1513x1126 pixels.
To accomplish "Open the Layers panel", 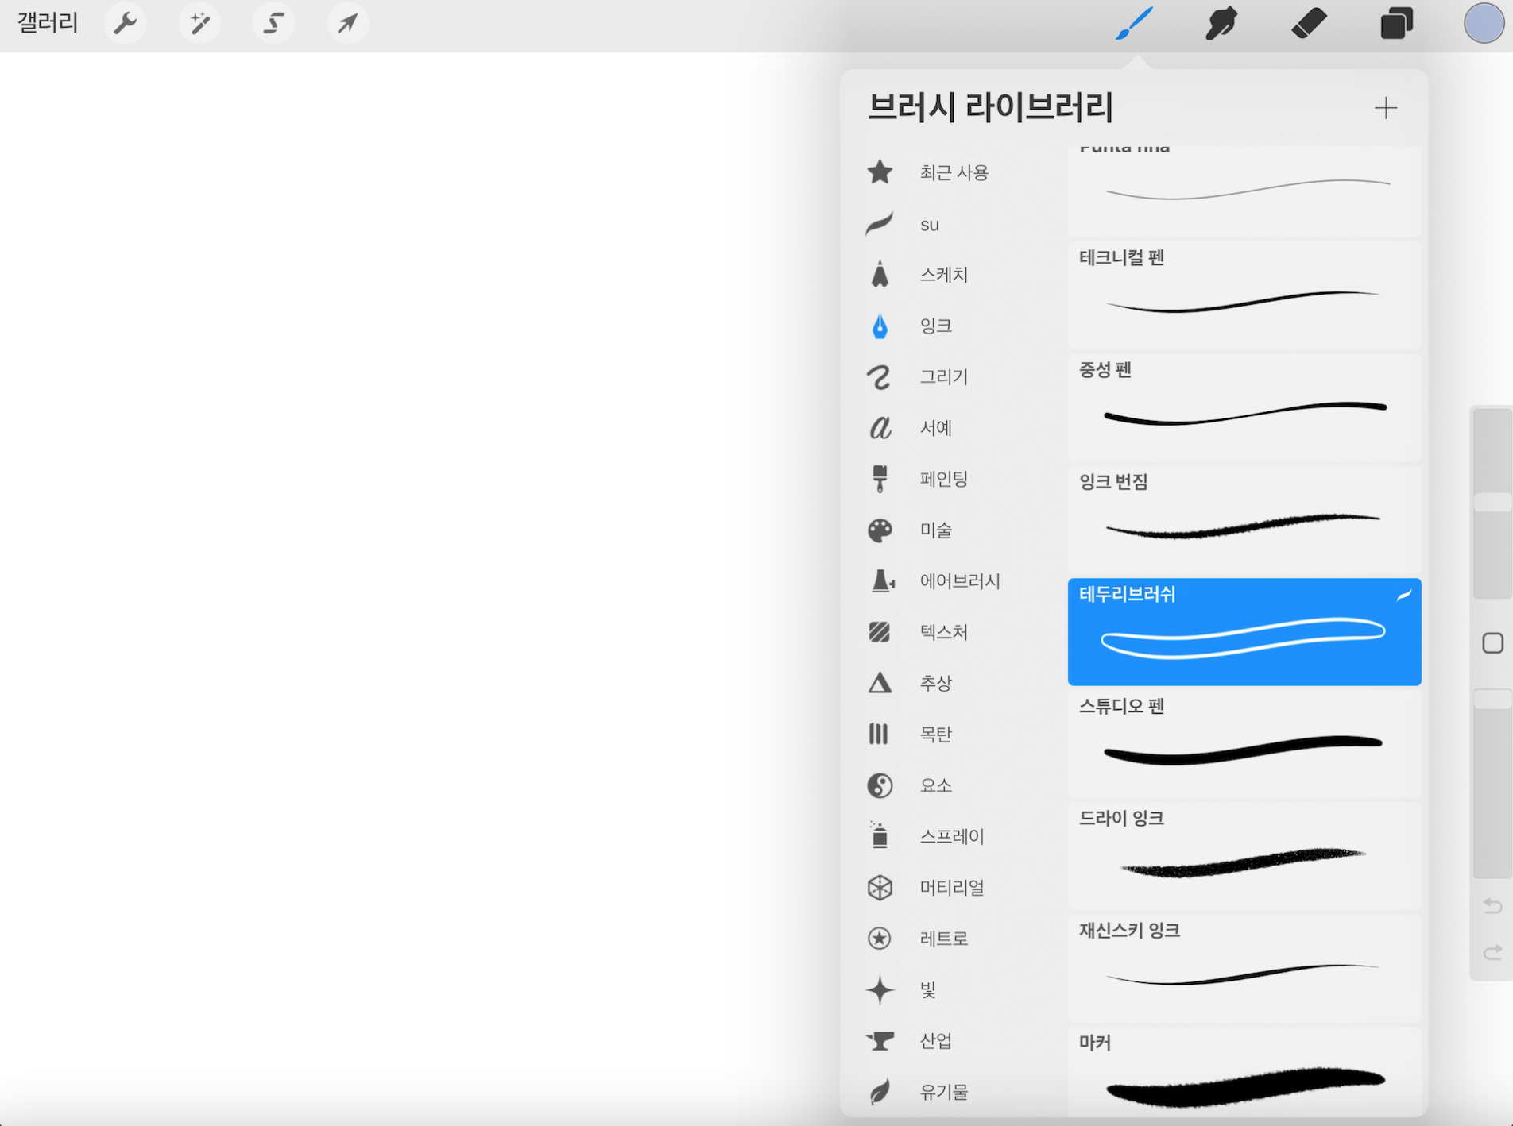I will [x=1396, y=23].
